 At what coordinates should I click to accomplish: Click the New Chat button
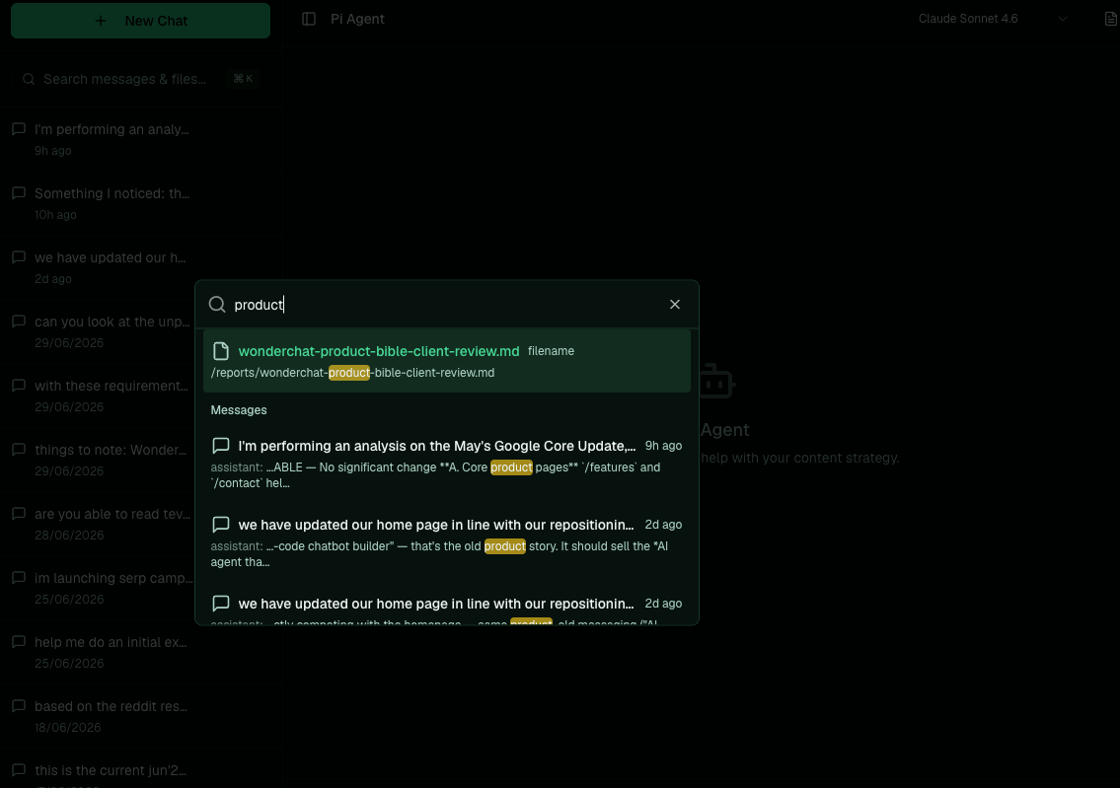(x=141, y=21)
